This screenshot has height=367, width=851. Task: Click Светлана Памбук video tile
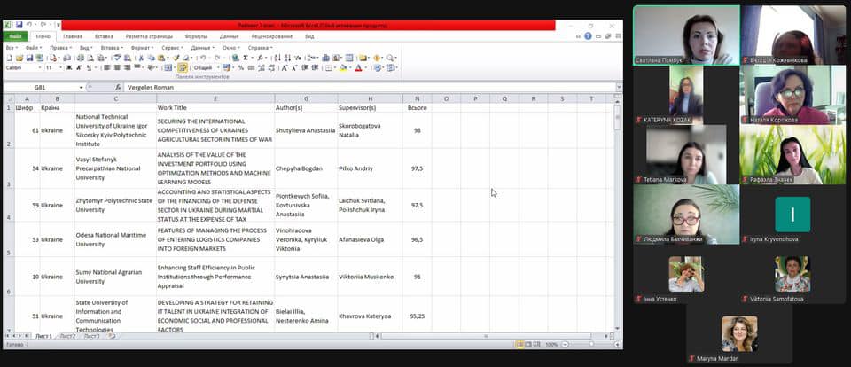pos(686,35)
